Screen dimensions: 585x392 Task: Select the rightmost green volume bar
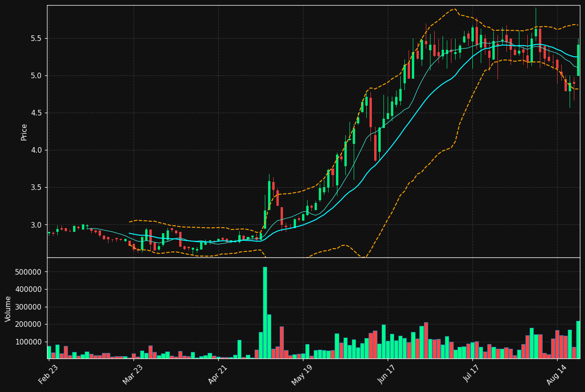[578, 339]
